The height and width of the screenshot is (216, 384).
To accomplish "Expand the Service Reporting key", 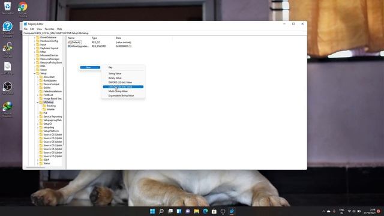I will (x=38, y=116).
